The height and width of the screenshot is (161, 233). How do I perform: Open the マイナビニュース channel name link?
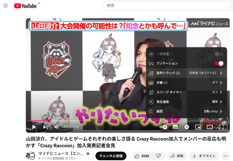tap(61, 154)
